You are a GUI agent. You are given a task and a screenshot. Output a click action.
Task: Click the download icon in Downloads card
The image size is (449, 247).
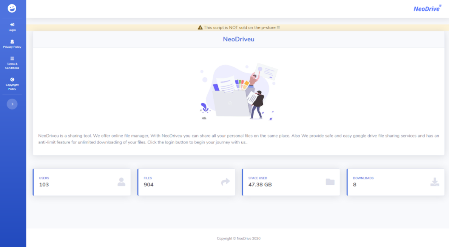[x=435, y=182]
